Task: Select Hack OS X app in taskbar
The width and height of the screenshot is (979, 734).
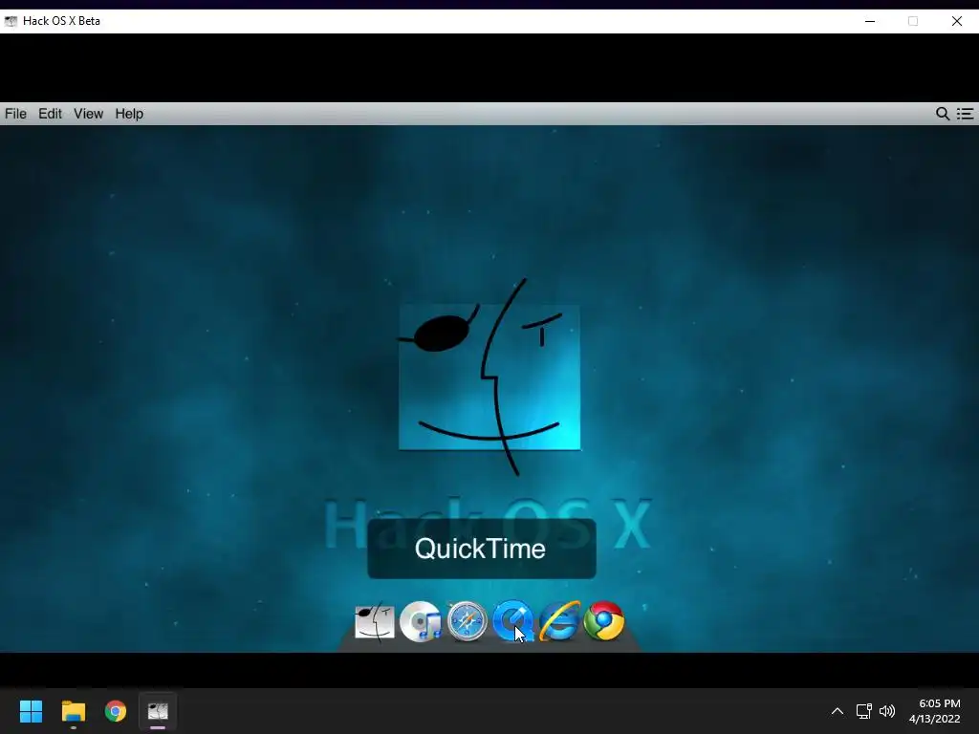Action: (x=158, y=711)
